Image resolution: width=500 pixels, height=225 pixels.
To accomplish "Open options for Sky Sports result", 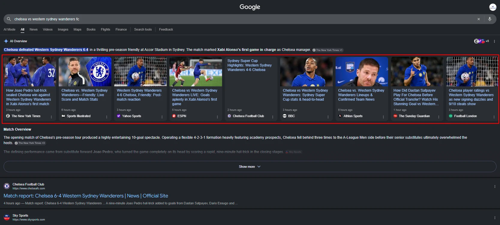I will click(495, 218).
